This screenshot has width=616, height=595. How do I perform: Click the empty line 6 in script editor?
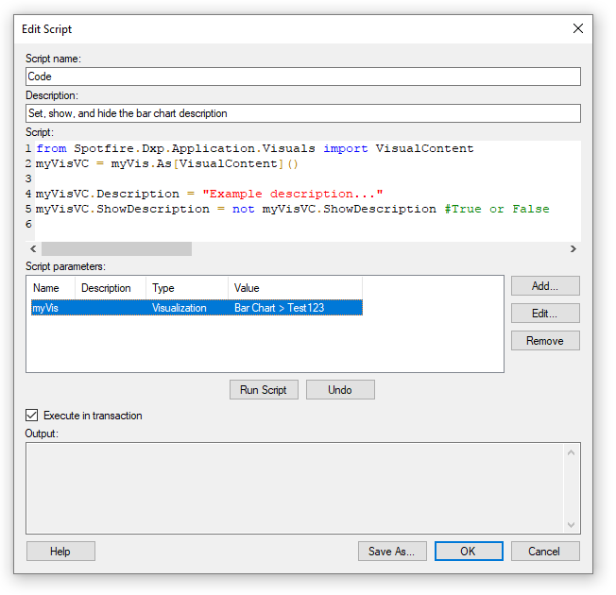306,224
